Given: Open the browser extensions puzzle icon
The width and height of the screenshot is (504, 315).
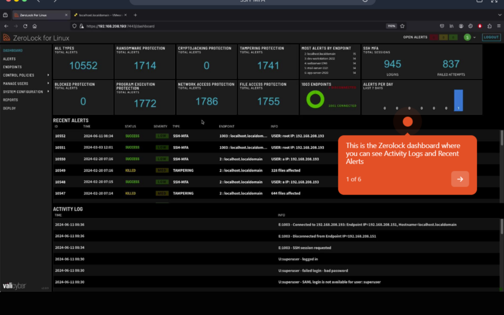Looking at the screenshot, I should point(489,26).
